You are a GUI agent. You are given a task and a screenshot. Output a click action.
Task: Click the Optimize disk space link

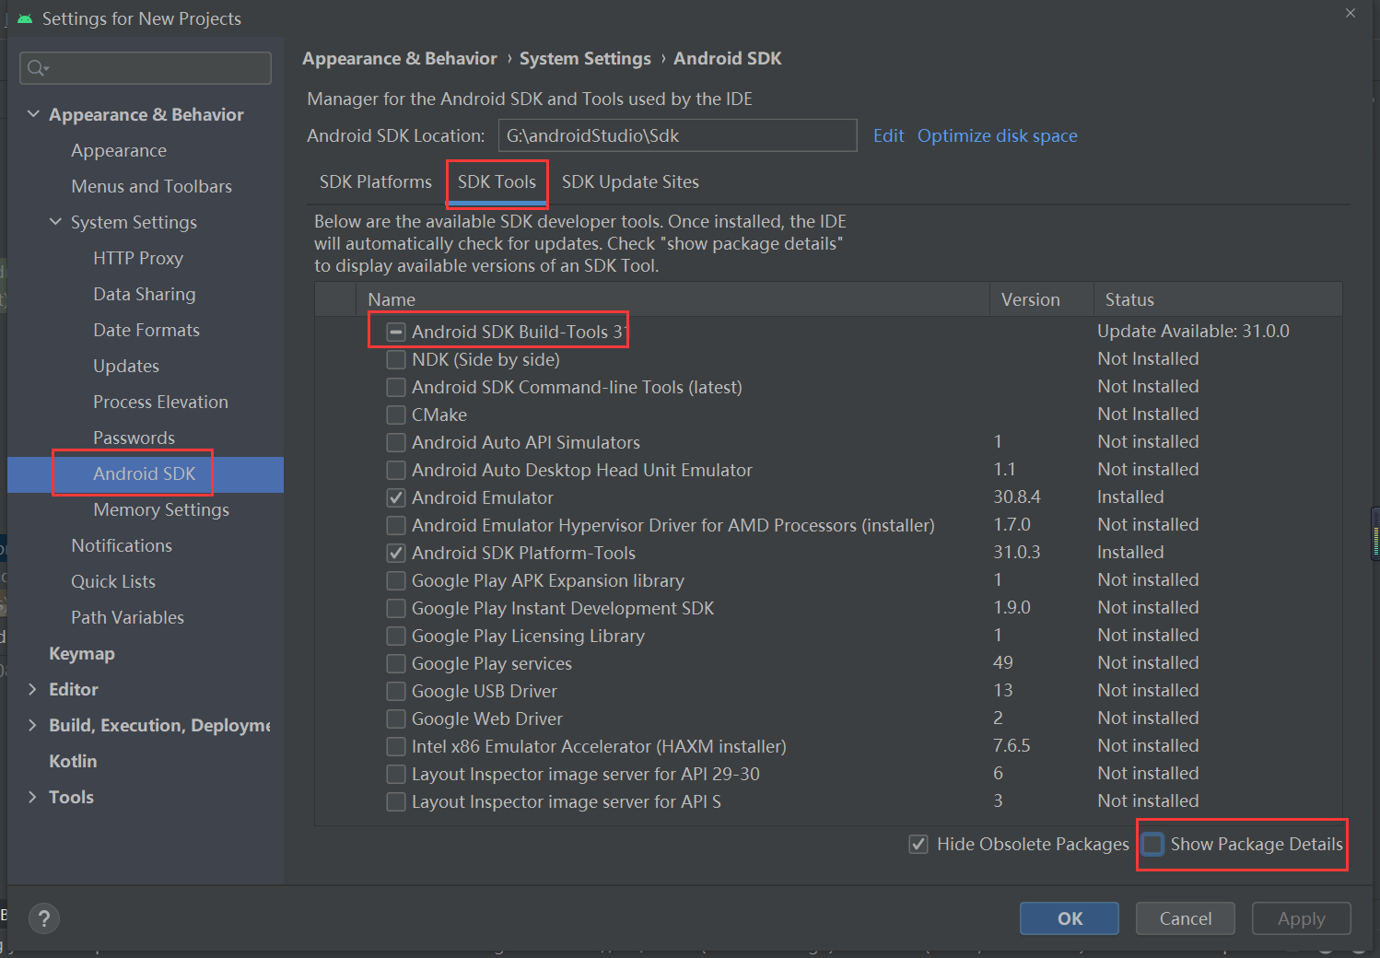[x=997, y=135]
